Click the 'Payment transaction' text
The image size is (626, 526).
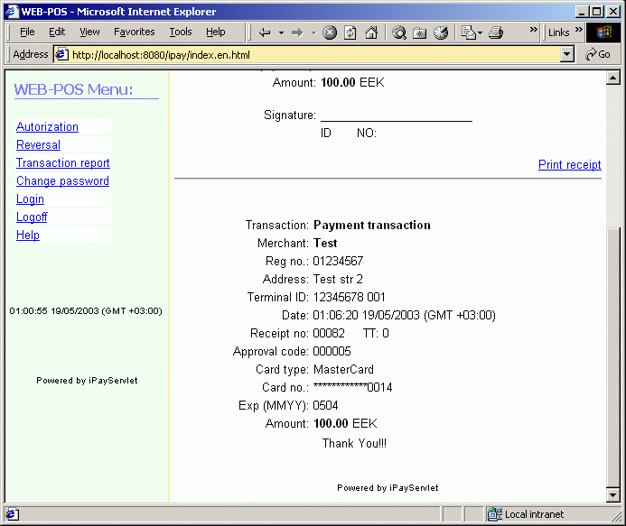coord(371,226)
